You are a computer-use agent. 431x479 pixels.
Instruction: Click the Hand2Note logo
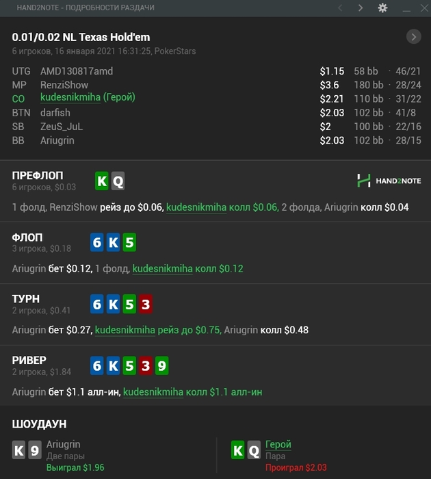[x=389, y=181]
